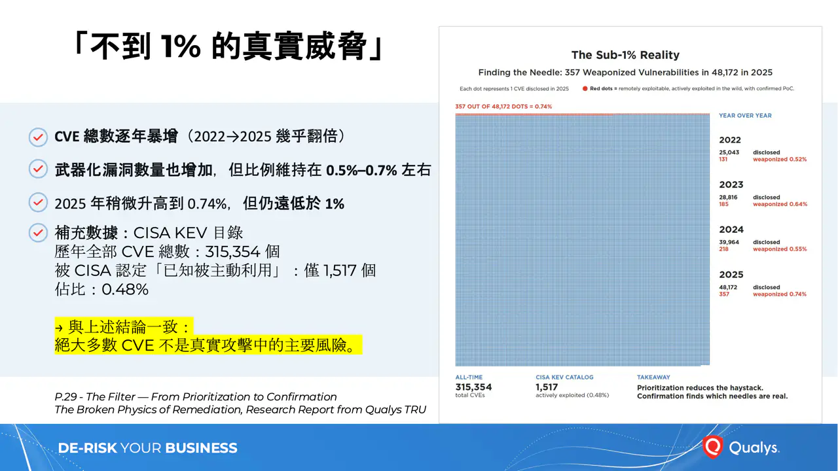Viewport: 838px width, 471px height.
Task: Click Prioritization reduces the haystack text
Action: coord(700,388)
